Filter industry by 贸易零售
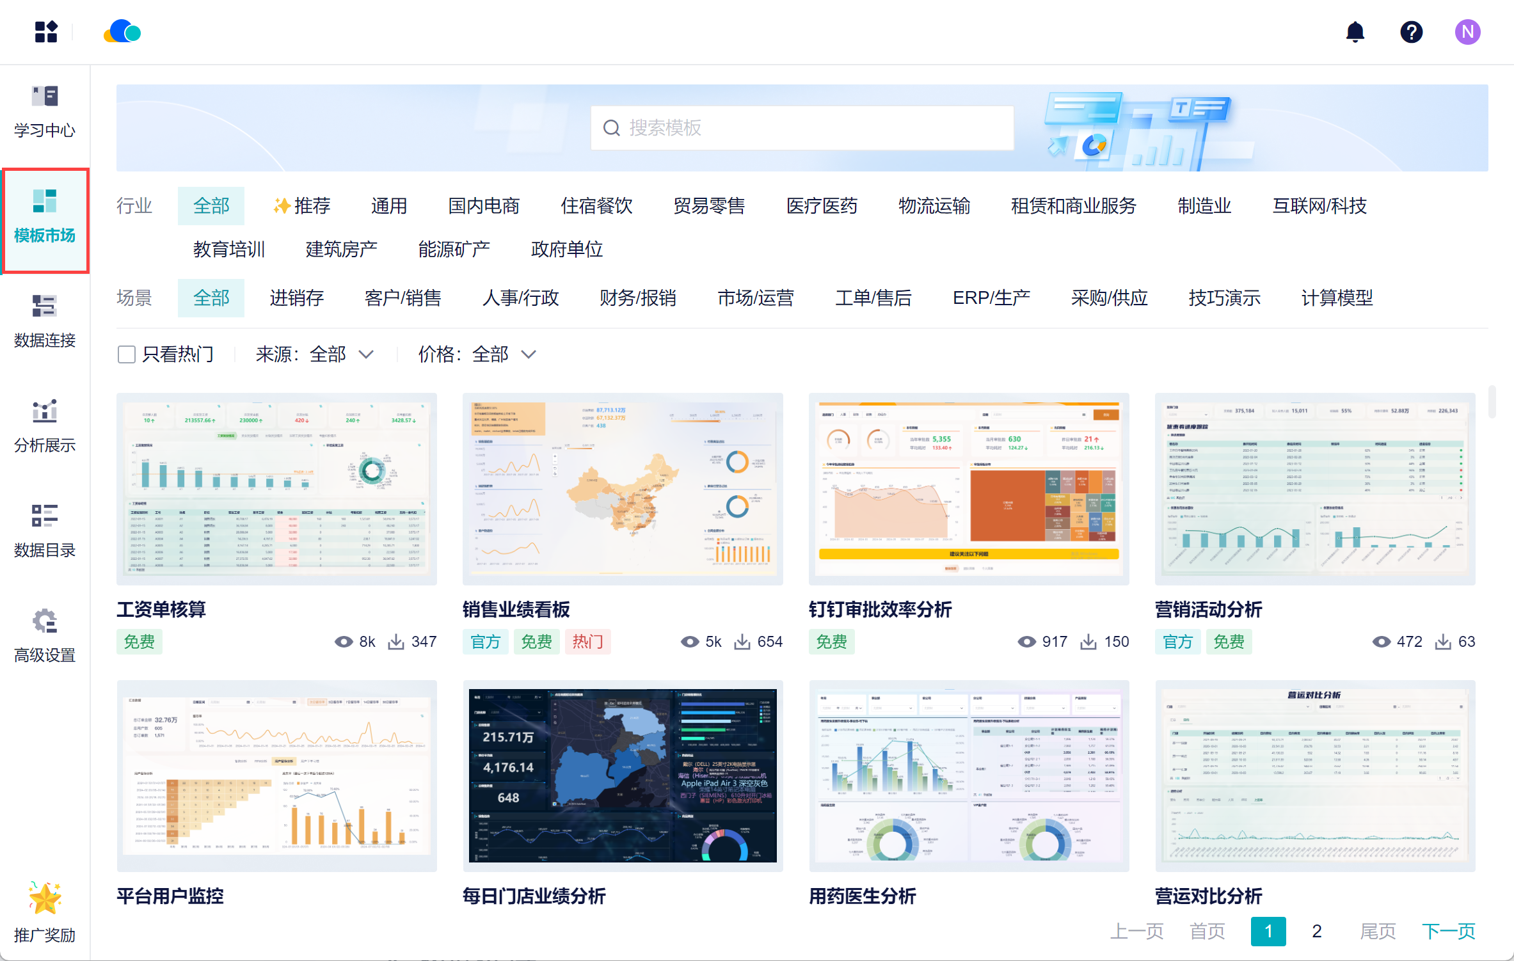The height and width of the screenshot is (961, 1514). pos(709,206)
